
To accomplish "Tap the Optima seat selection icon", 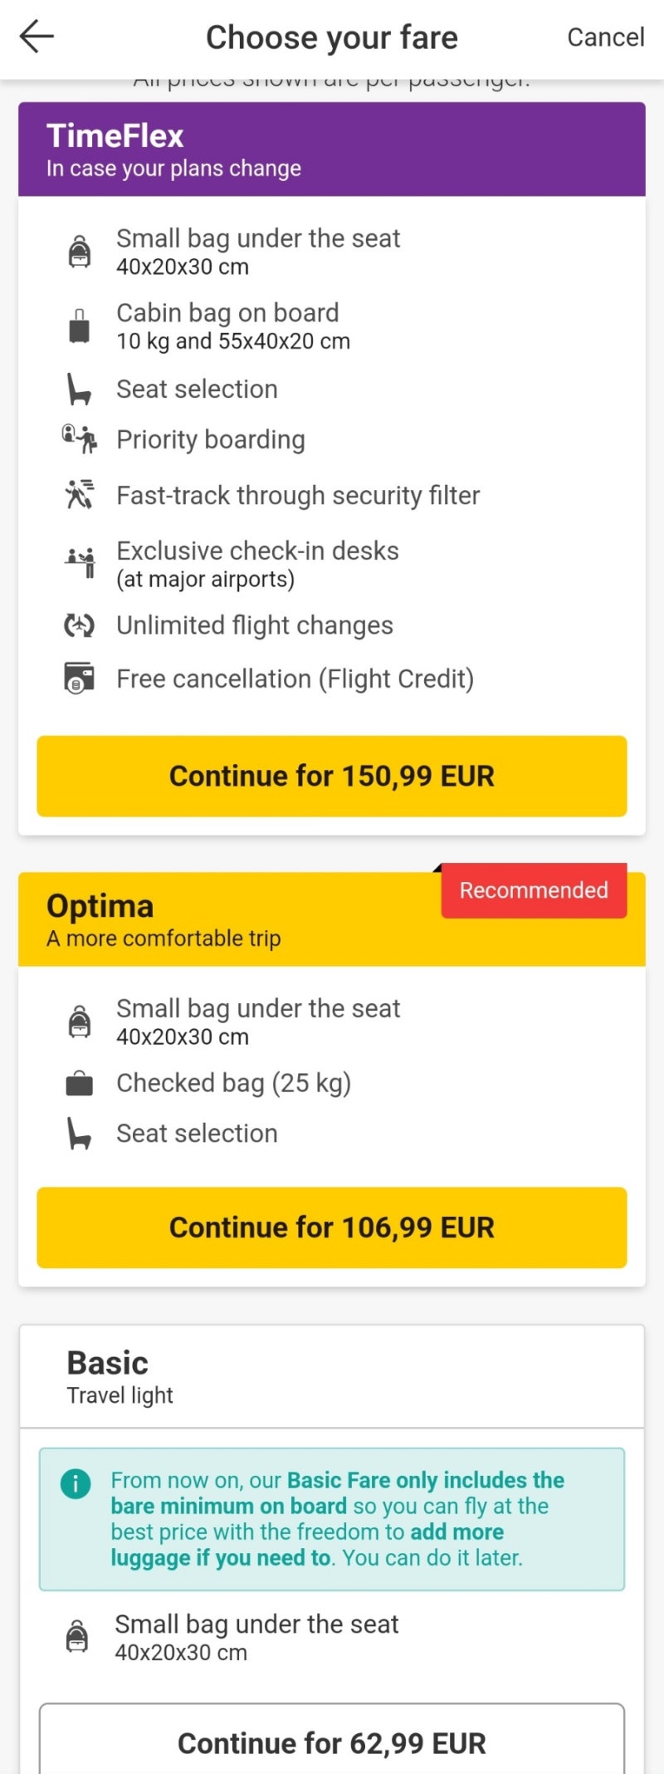I will point(79,1133).
